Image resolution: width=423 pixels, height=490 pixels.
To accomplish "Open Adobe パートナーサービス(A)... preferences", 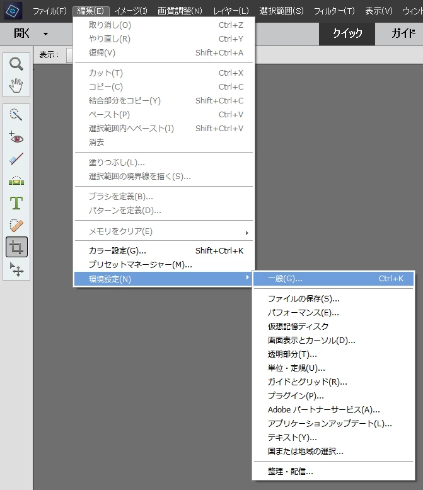I will click(x=333, y=410).
